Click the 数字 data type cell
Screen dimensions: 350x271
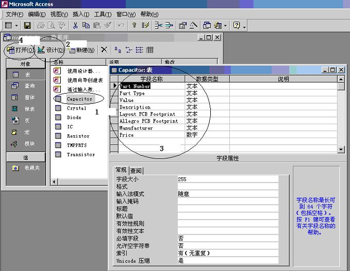207,135
